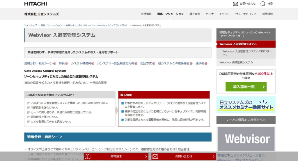Screen dimensions: 298x161
Task: Open 導入事例 menu
Action: click(195, 14)
